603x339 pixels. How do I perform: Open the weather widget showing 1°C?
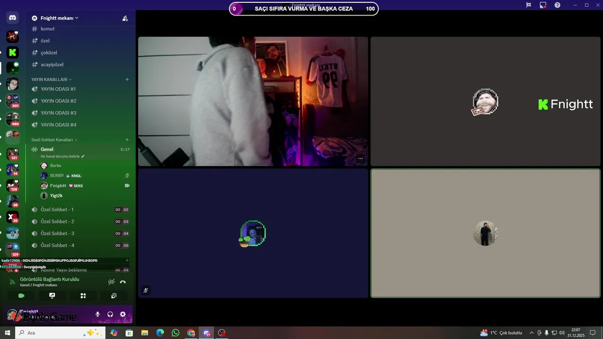[500, 333]
